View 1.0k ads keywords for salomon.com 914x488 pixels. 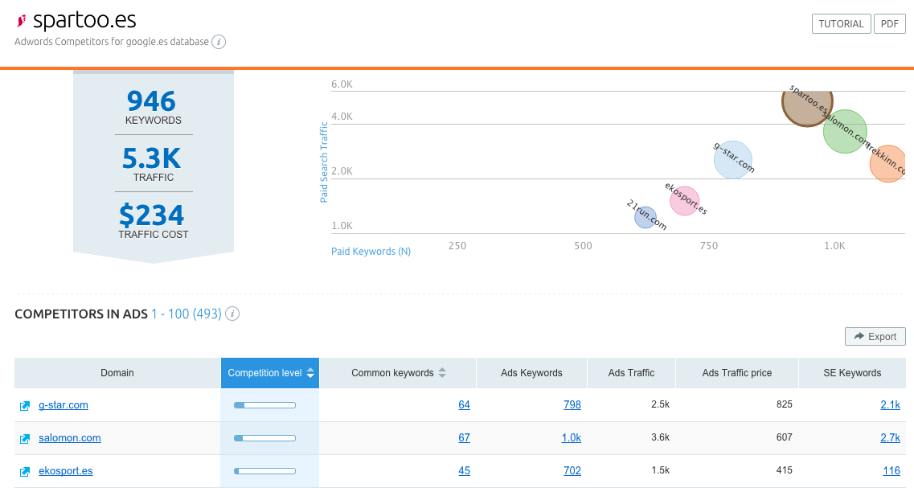(x=571, y=438)
